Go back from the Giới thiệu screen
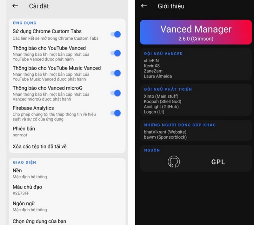Screen dimensions: 254x225 (x=144, y=6)
